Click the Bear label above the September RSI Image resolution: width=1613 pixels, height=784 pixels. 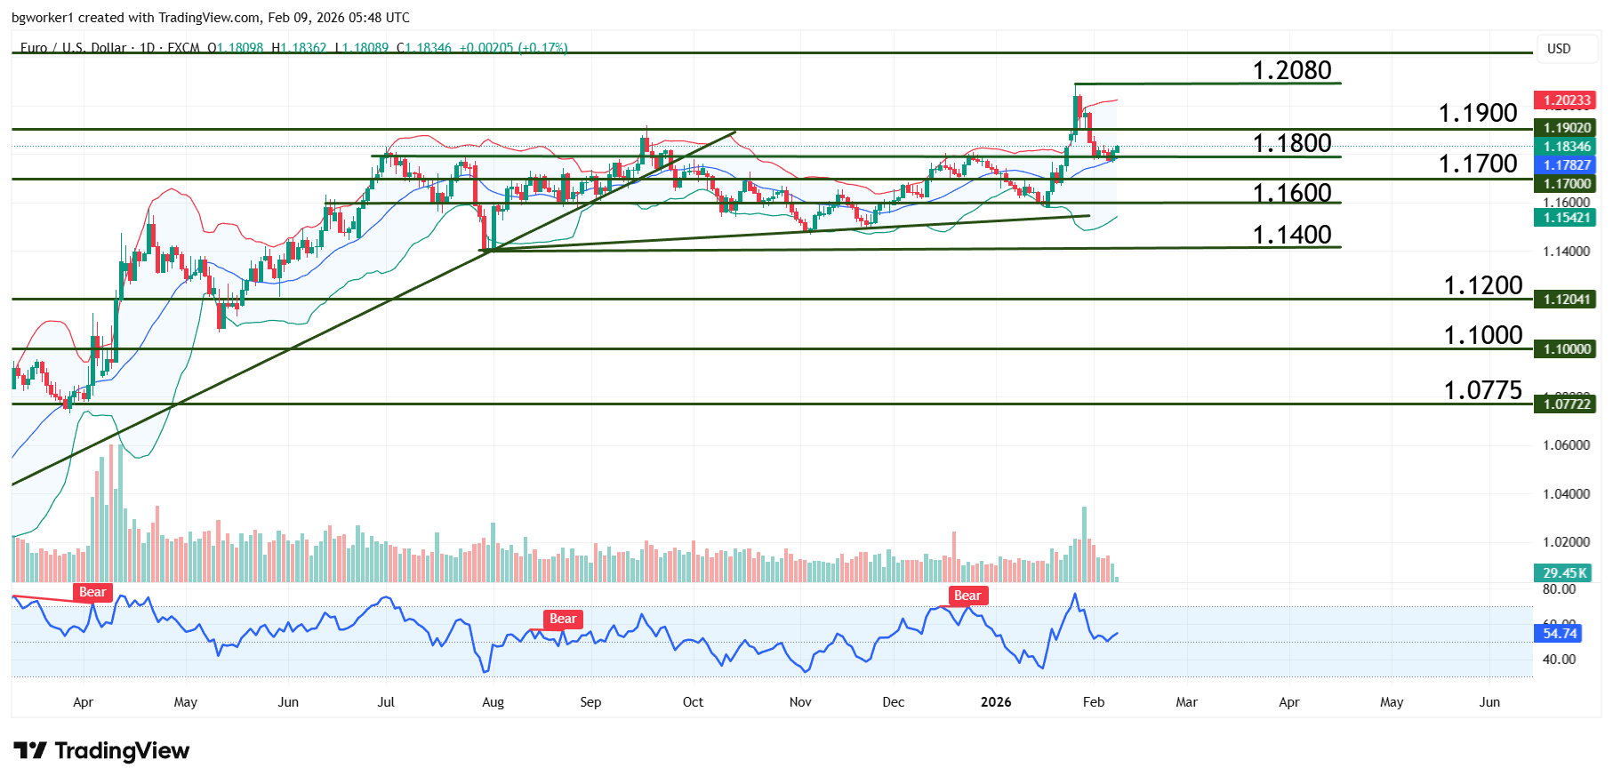click(562, 620)
